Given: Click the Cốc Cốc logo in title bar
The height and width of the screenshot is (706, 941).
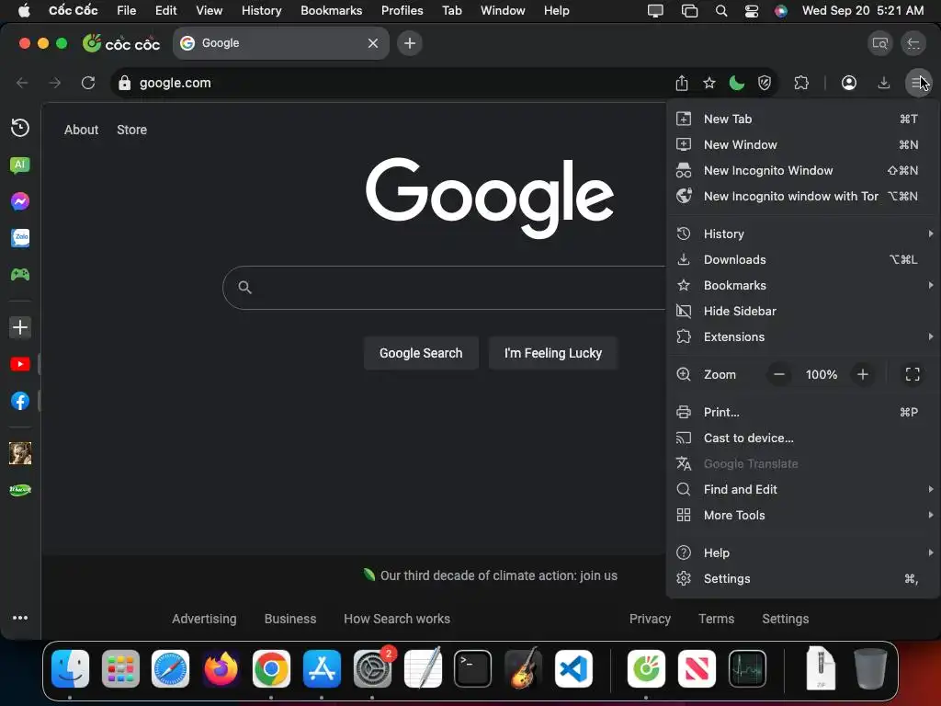Looking at the screenshot, I should tap(121, 43).
